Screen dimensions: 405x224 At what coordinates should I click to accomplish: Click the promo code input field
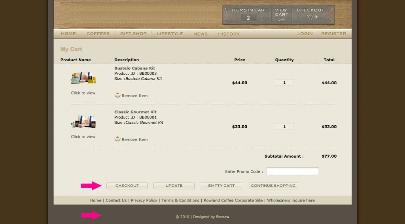[293, 171]
